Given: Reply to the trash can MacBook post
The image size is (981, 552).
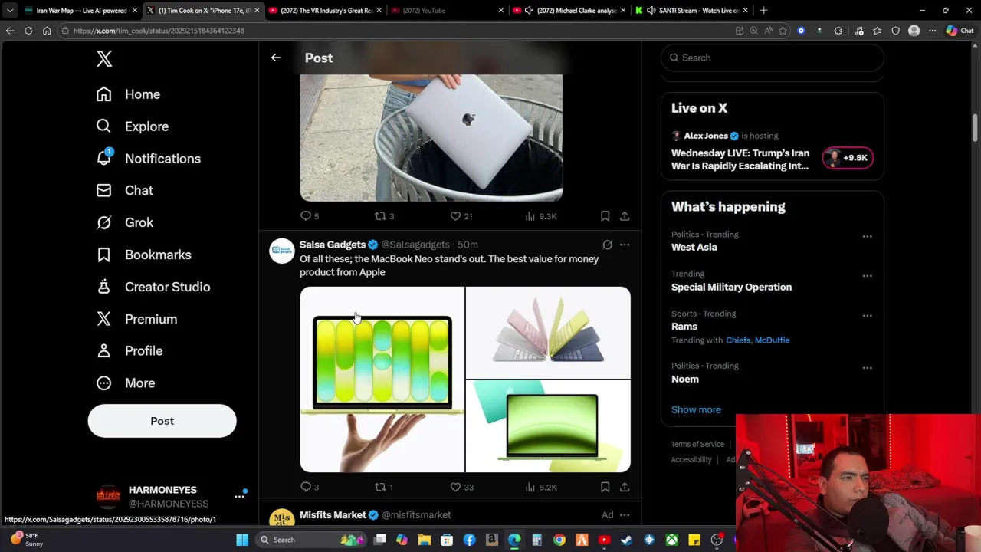Looking at the screenshot, I should point(310,216).
